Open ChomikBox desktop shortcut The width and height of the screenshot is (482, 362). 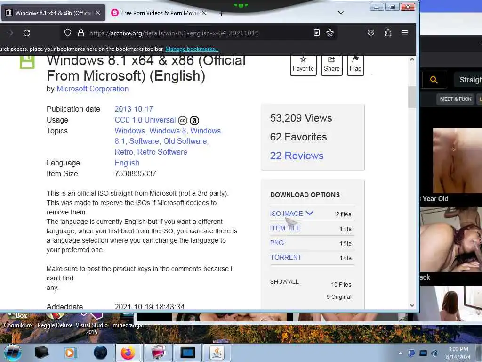point(18,321)
